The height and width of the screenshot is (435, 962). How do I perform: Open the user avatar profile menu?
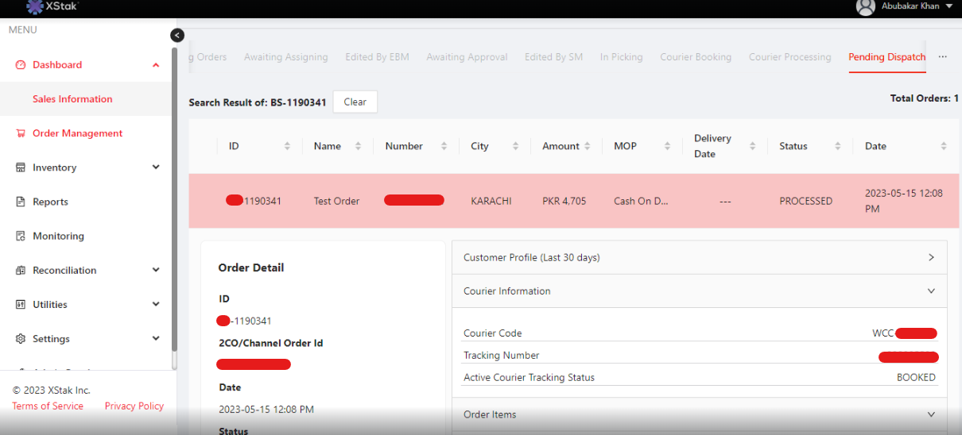pyautogui.click(x=865, y=7)
